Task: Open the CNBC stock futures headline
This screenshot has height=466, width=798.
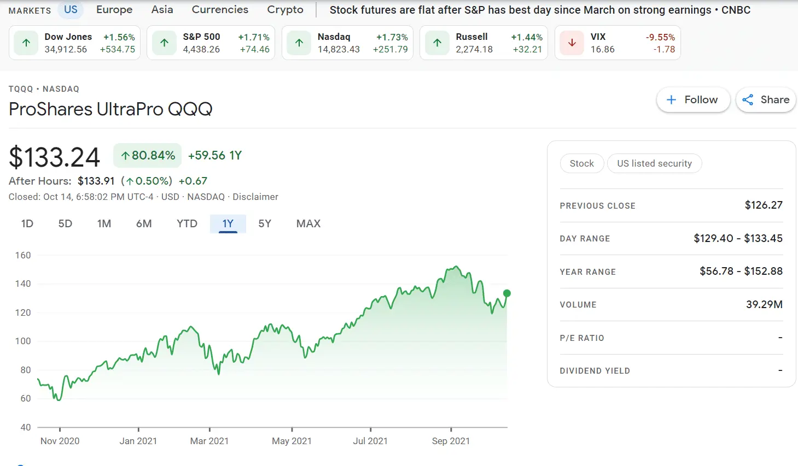Action: 540,10
